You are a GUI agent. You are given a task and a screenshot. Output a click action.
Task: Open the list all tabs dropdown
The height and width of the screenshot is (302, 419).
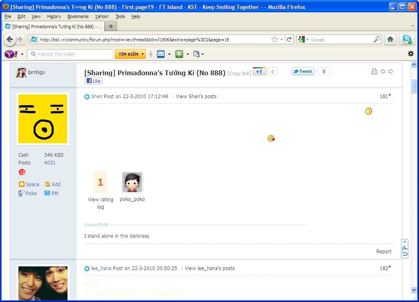click(x=412, y=26)
